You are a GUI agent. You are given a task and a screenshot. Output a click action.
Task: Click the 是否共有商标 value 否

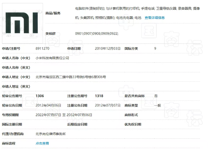[x=156, y=96]
